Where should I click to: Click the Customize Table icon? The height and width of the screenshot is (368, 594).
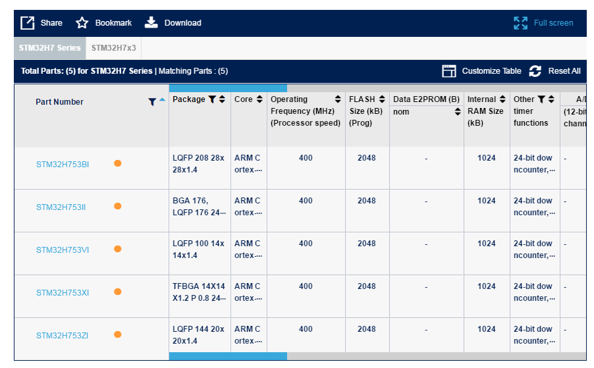pos(449,71)
